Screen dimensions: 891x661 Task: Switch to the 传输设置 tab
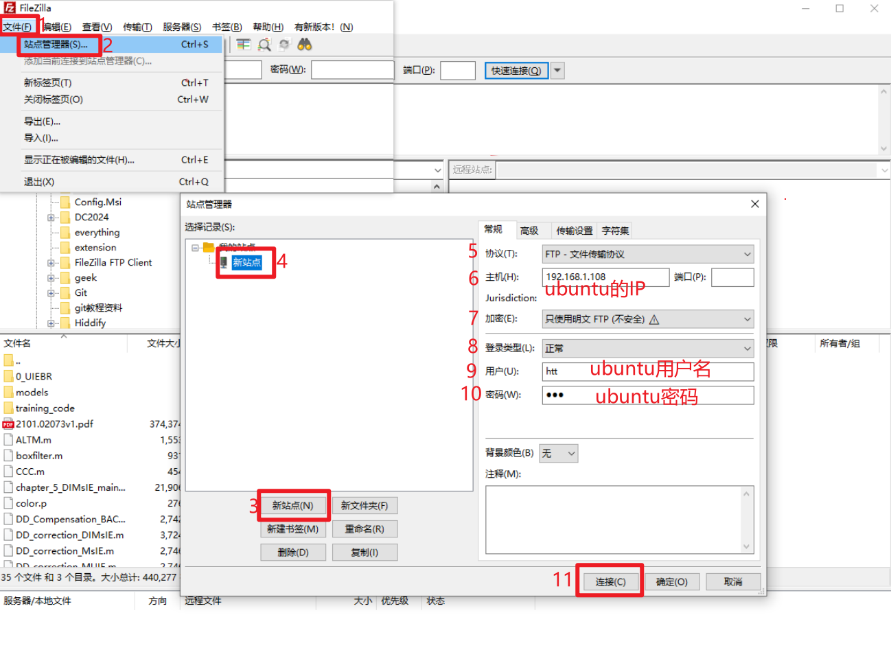coord(575,231)
